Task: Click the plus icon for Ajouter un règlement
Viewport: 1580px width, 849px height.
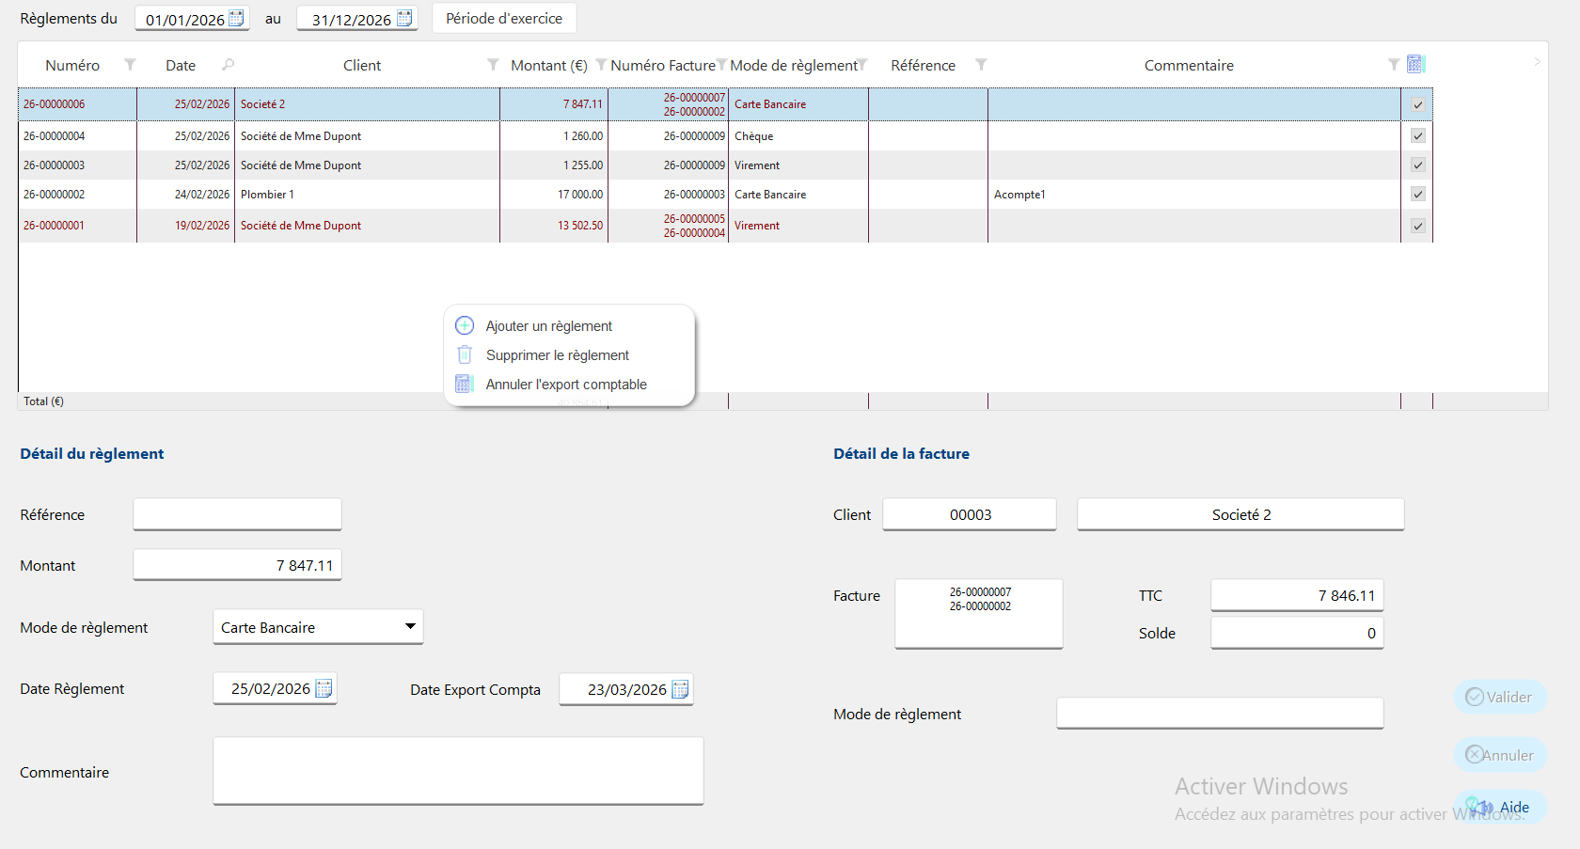Action: (465, 325)
